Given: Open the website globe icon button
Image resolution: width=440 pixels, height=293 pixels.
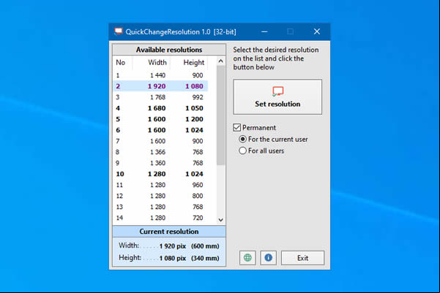Looking at the screenshot, I should coord(247,258).
